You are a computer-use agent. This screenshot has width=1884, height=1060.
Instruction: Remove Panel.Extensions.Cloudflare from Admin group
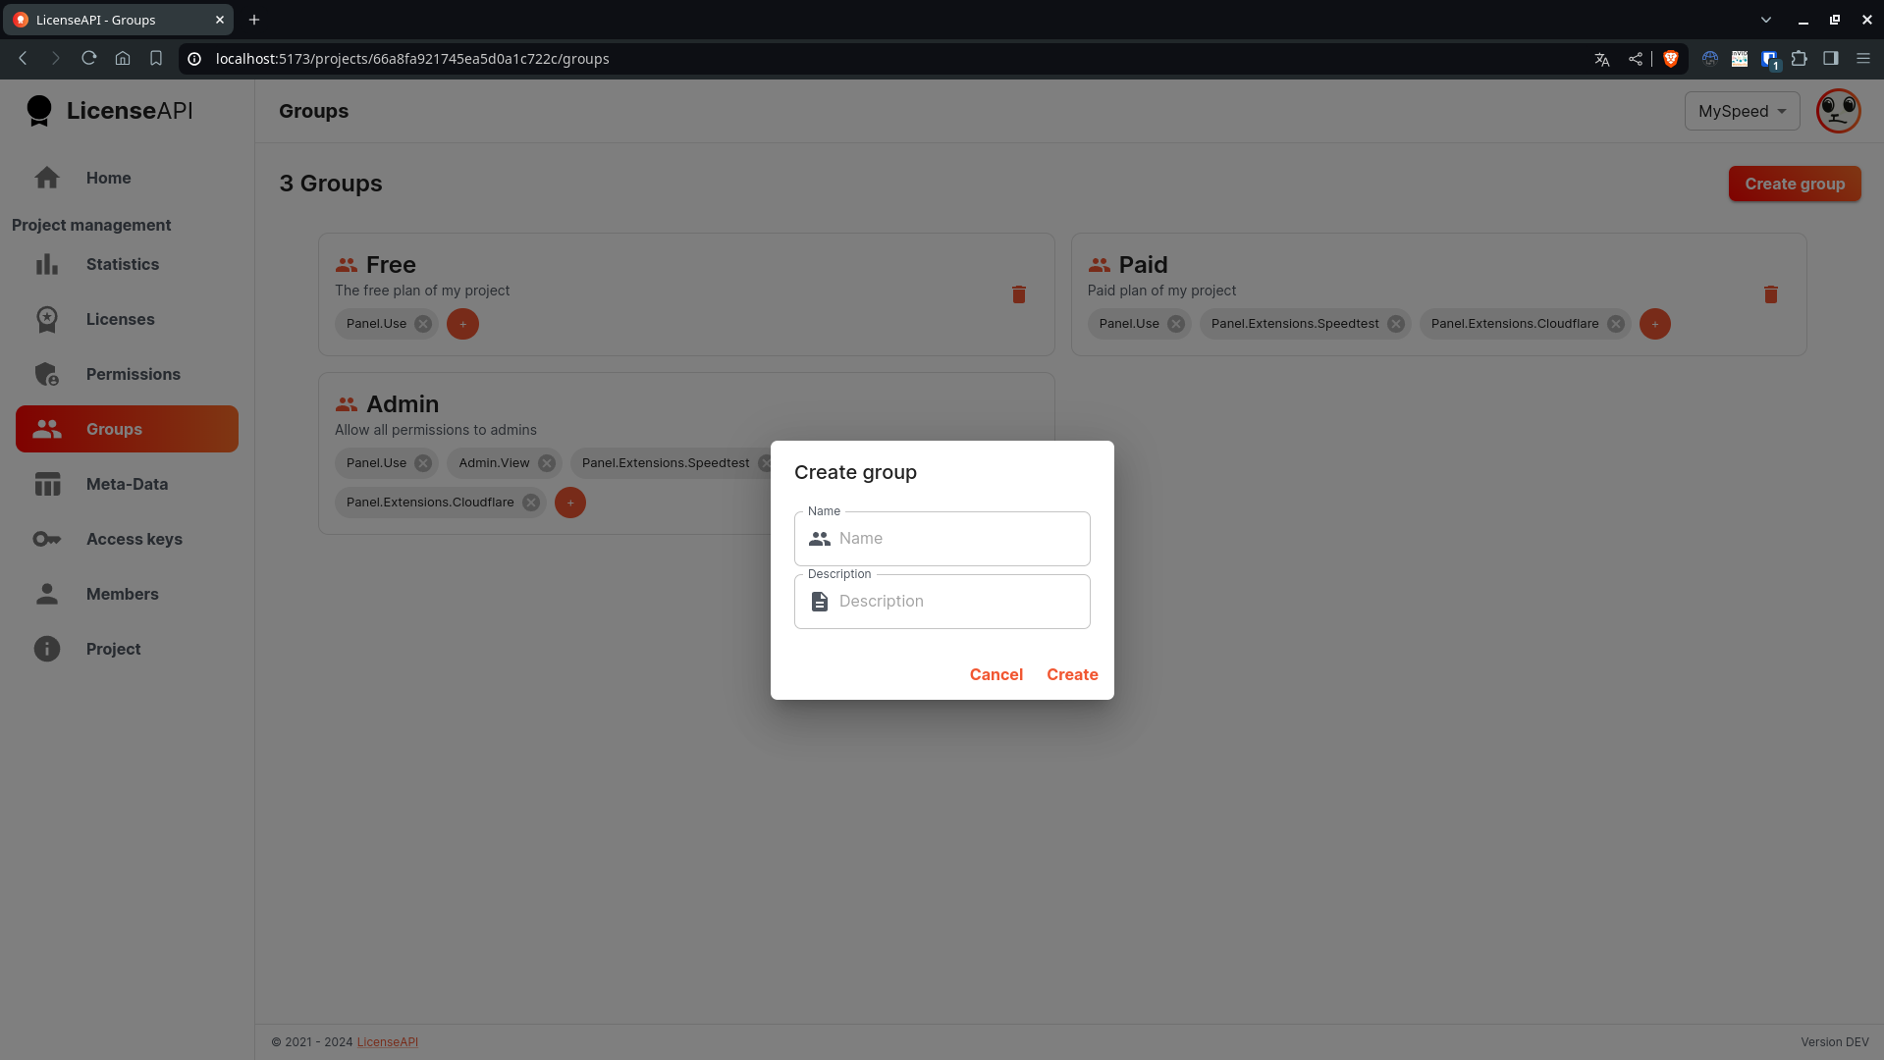(x=531, y=503)
